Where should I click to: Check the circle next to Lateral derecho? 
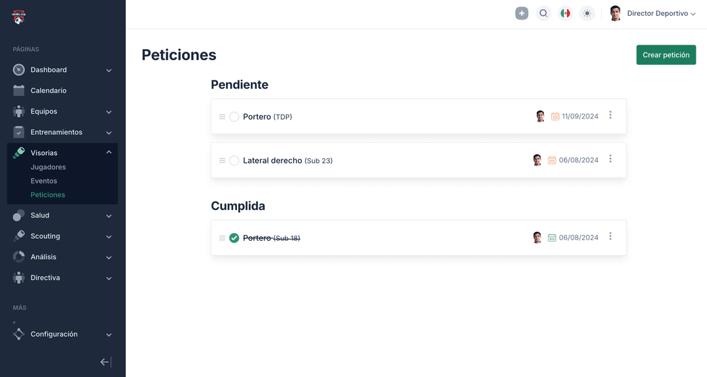tap(234, 160)
